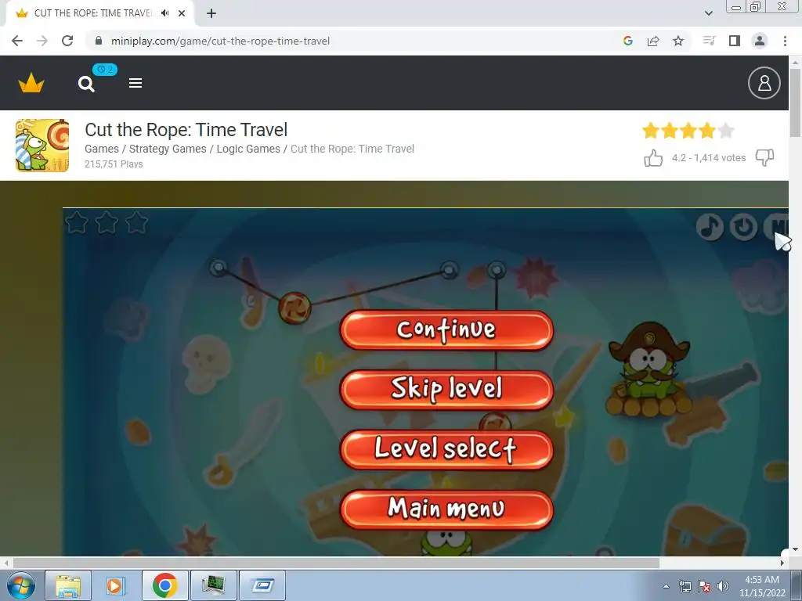Click the site lock icon in address bar
This screenshot has height=601, width=802.
tap(99, 41)
